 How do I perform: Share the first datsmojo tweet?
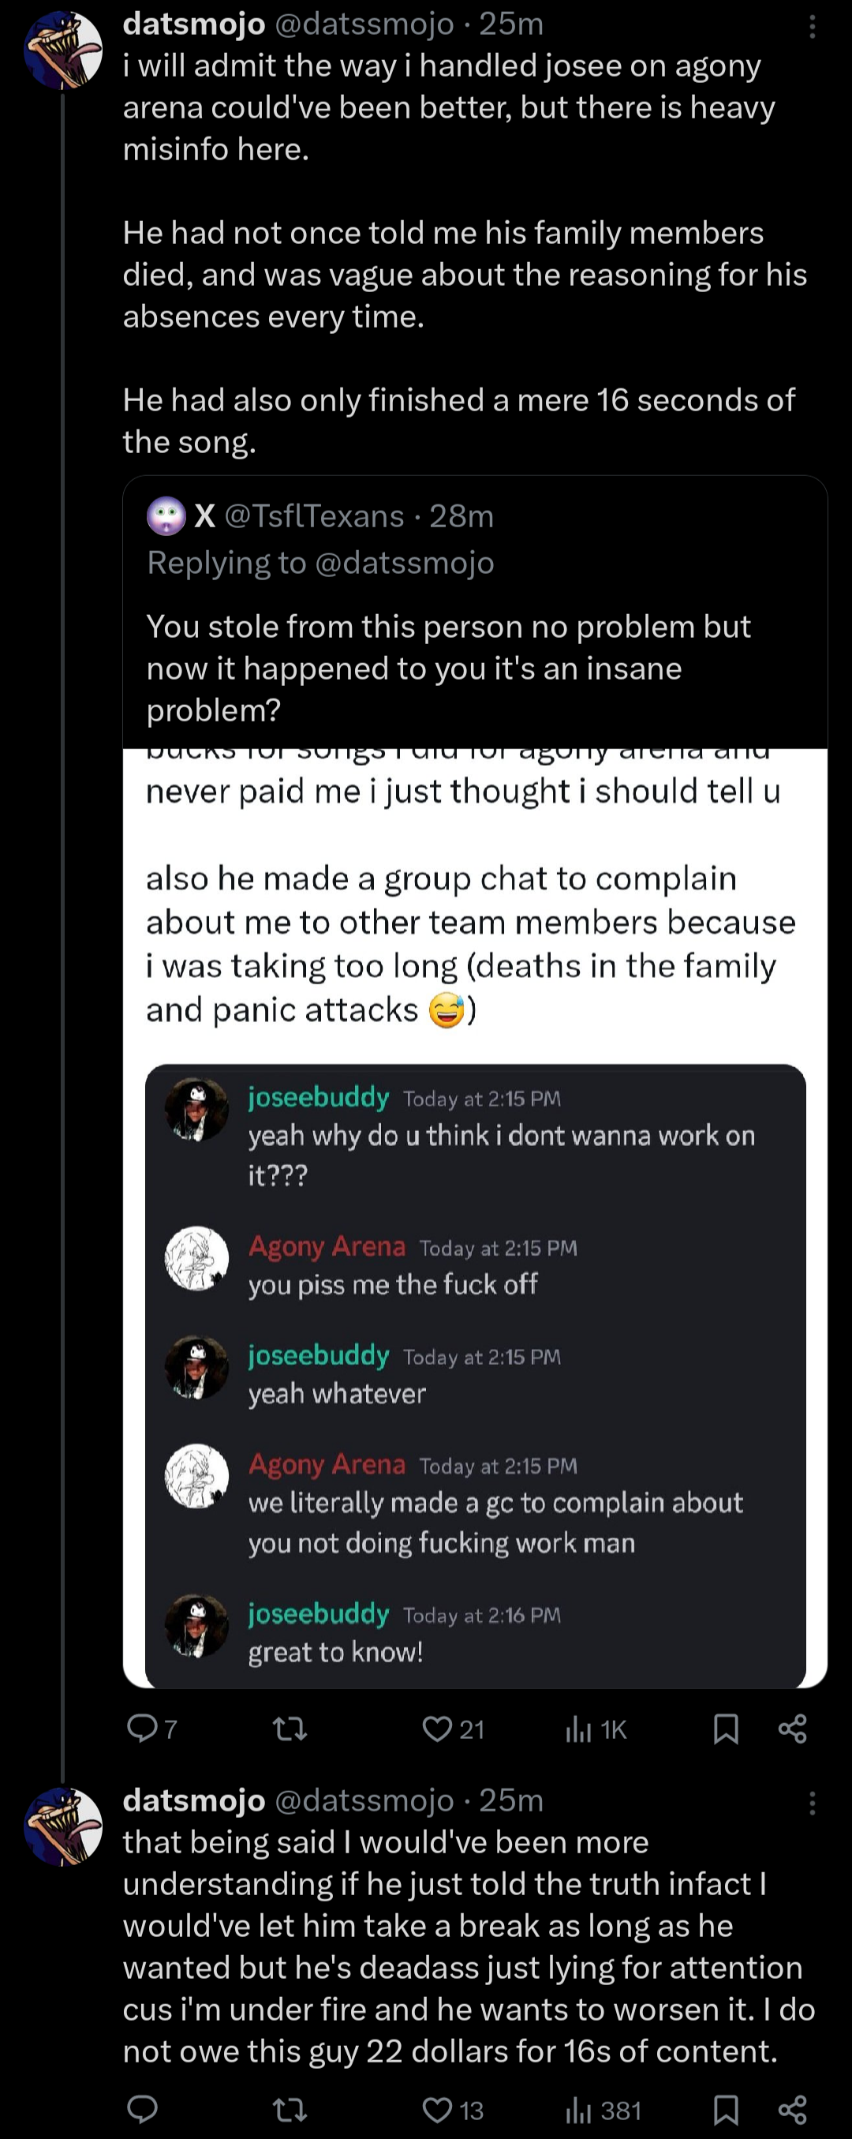point(792,1729)
